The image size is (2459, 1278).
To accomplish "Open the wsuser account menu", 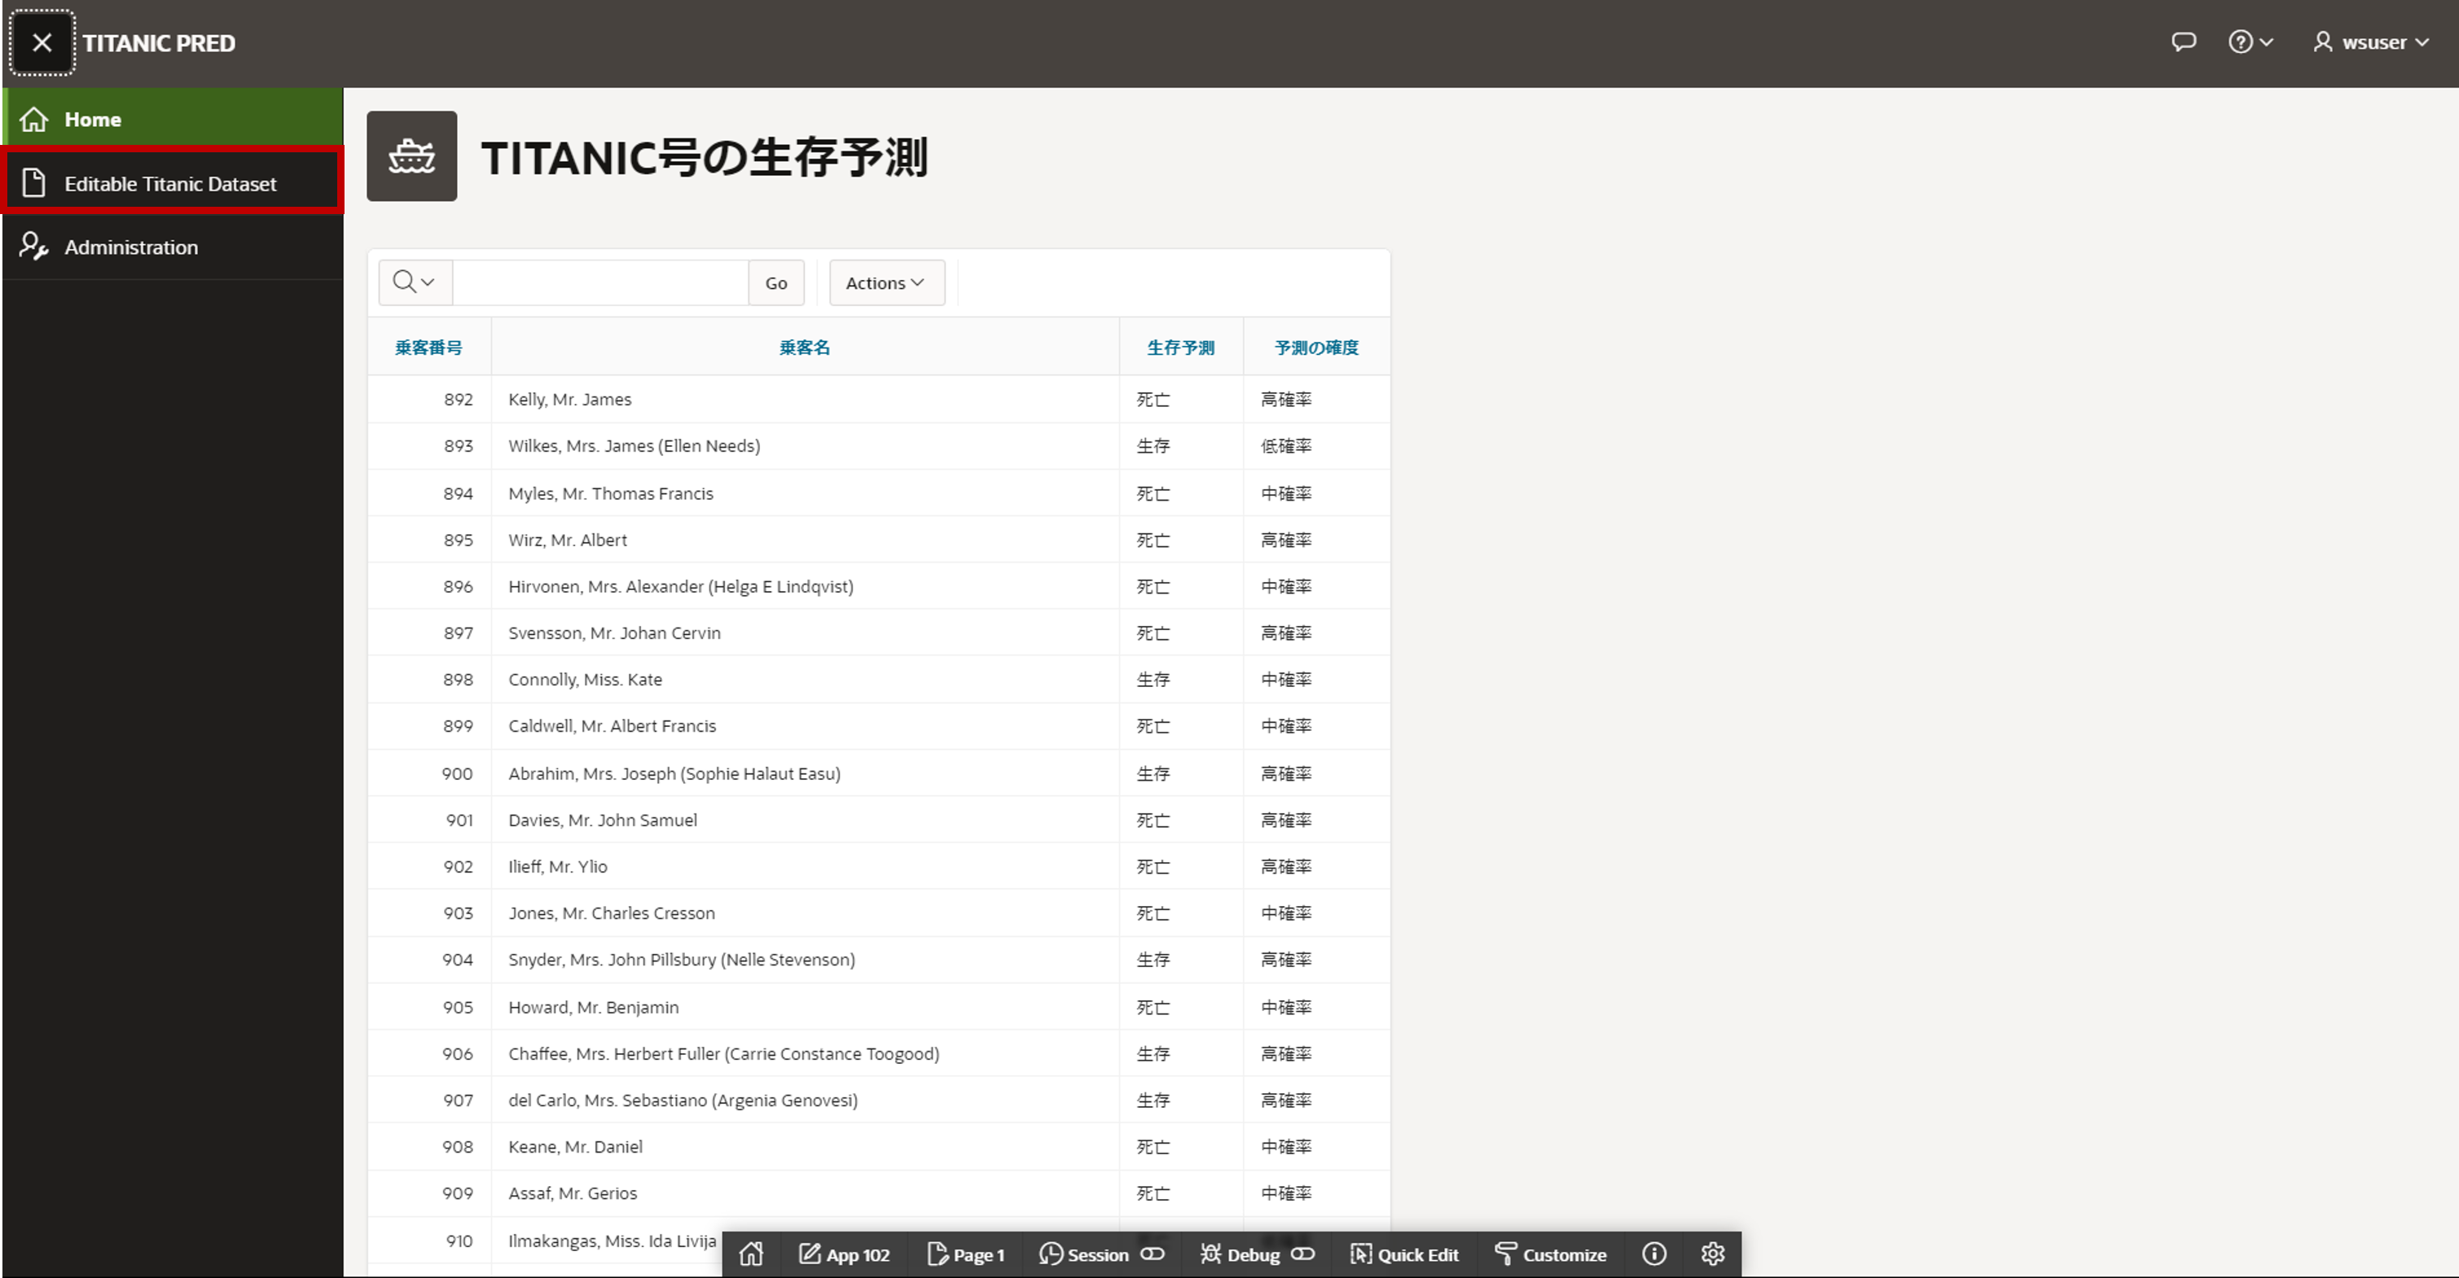I will [x=2371, y=42].
